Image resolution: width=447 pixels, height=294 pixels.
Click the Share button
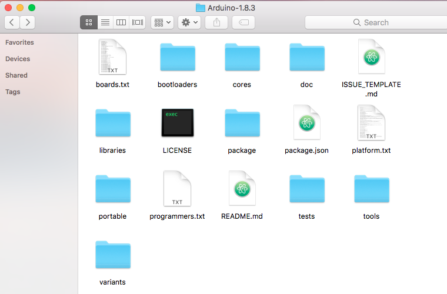[216, 22]
